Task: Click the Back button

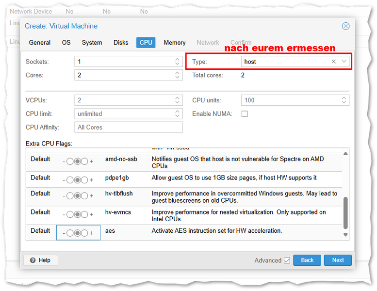Action: pos(307,260)
